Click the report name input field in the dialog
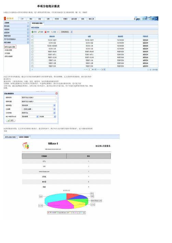172x243 pixels. click(39, 97)
